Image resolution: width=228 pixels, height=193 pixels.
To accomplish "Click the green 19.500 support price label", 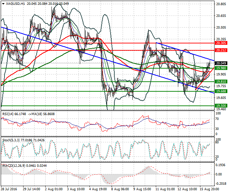I will 221,106.
